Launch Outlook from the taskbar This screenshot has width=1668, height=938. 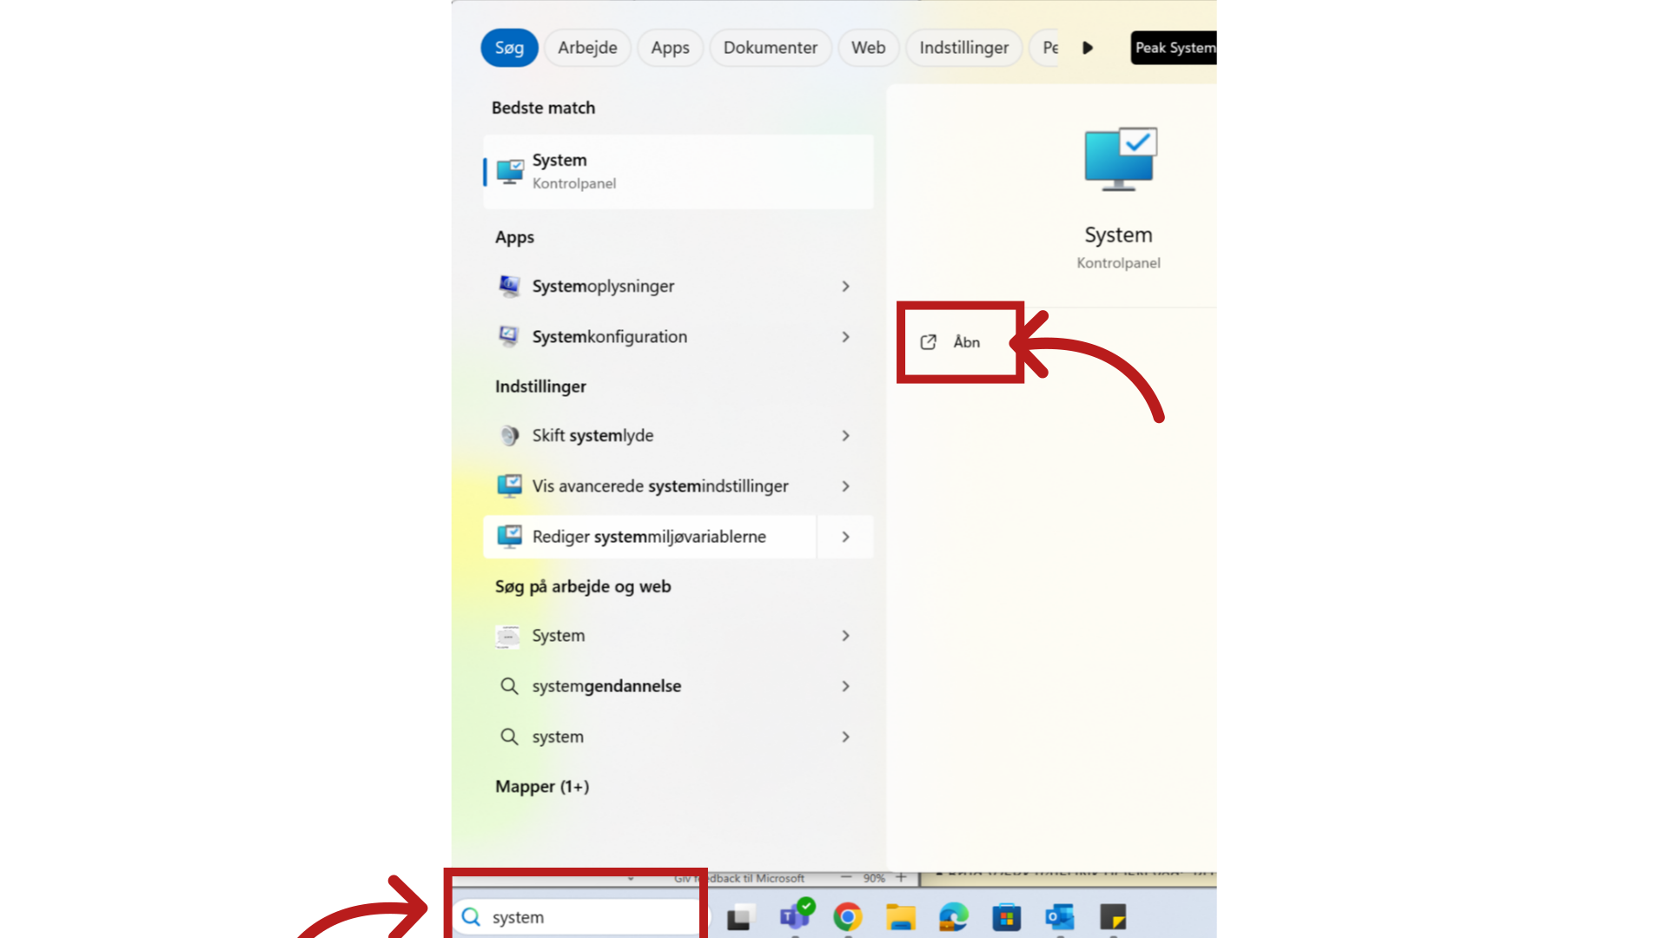1059,917
